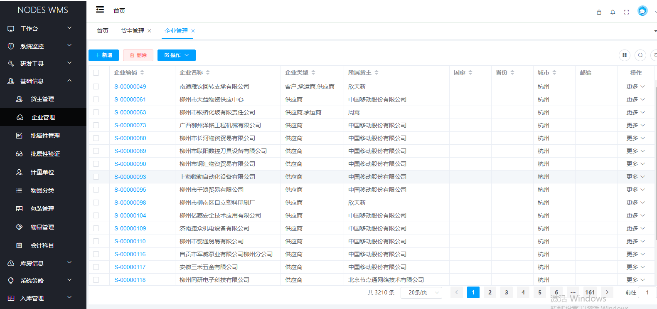Click 工作台 monitor icon in sidebar
Screen dimensions: 657x309
11,29
